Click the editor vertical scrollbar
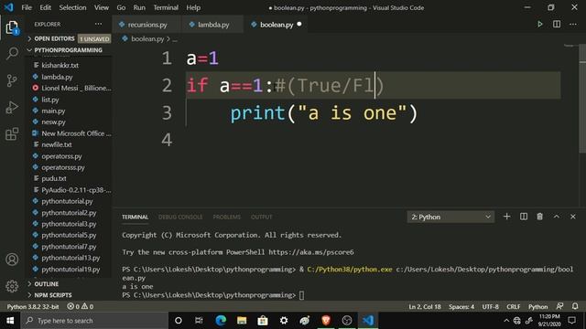This screenshot has width=586, height=329. (582, 99)
